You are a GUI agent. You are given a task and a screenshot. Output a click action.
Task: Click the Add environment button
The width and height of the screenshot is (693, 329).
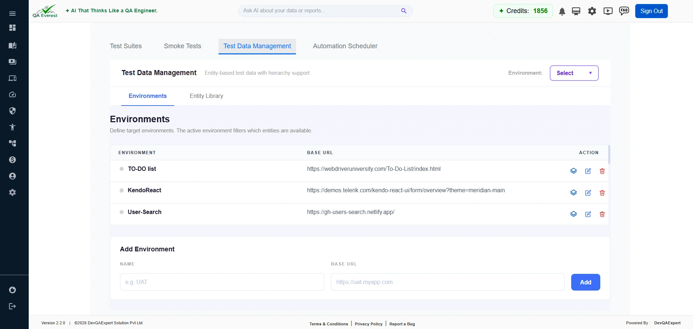585,282
